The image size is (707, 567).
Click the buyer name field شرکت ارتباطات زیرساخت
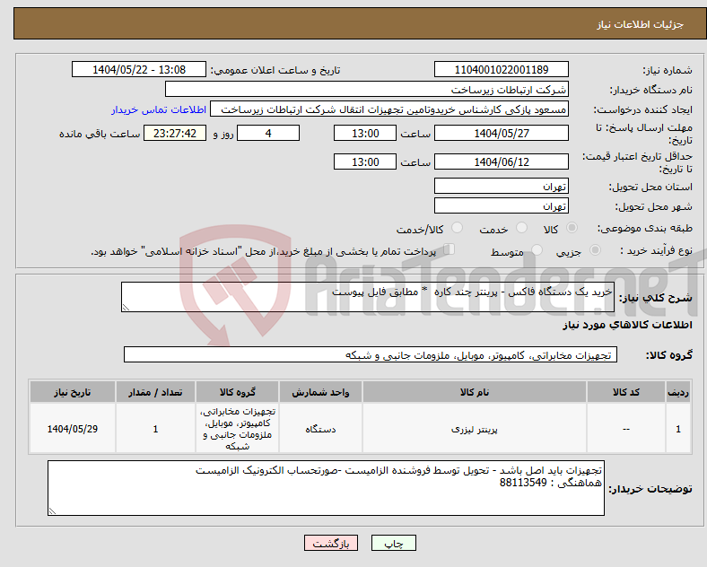(367, 89)
